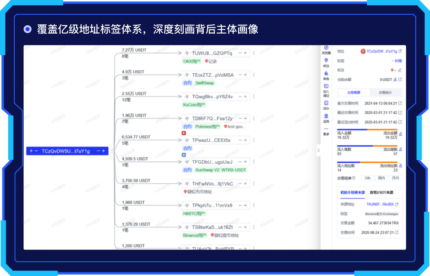Click the 监控 monitoring icon
This screenshot has width=430, height=276.
pos(326,116)
